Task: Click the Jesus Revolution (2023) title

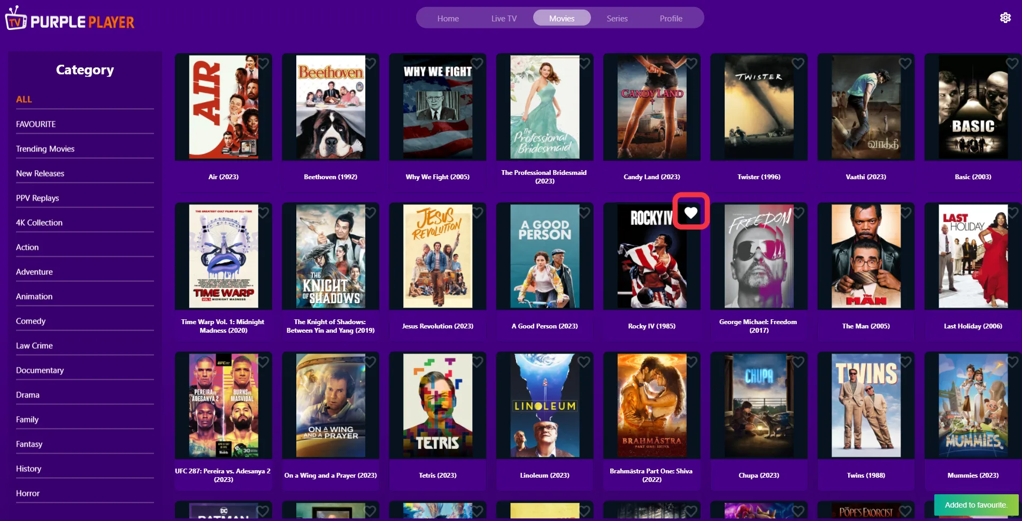Action: click(437, 326)
